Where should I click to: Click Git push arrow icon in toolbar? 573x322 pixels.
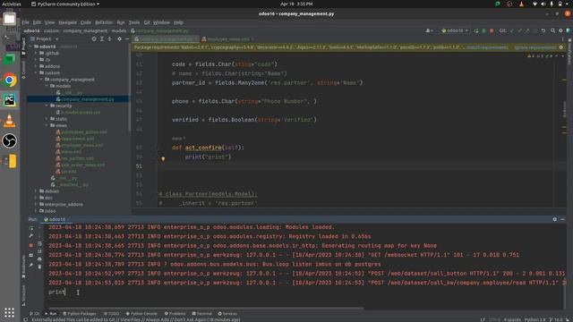pos(527,30)
